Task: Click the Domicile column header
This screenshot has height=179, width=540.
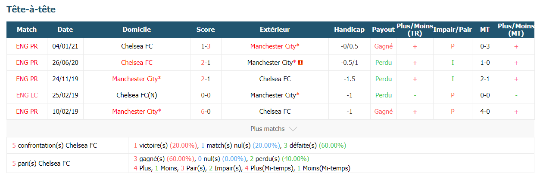Action: click(137, 30)
